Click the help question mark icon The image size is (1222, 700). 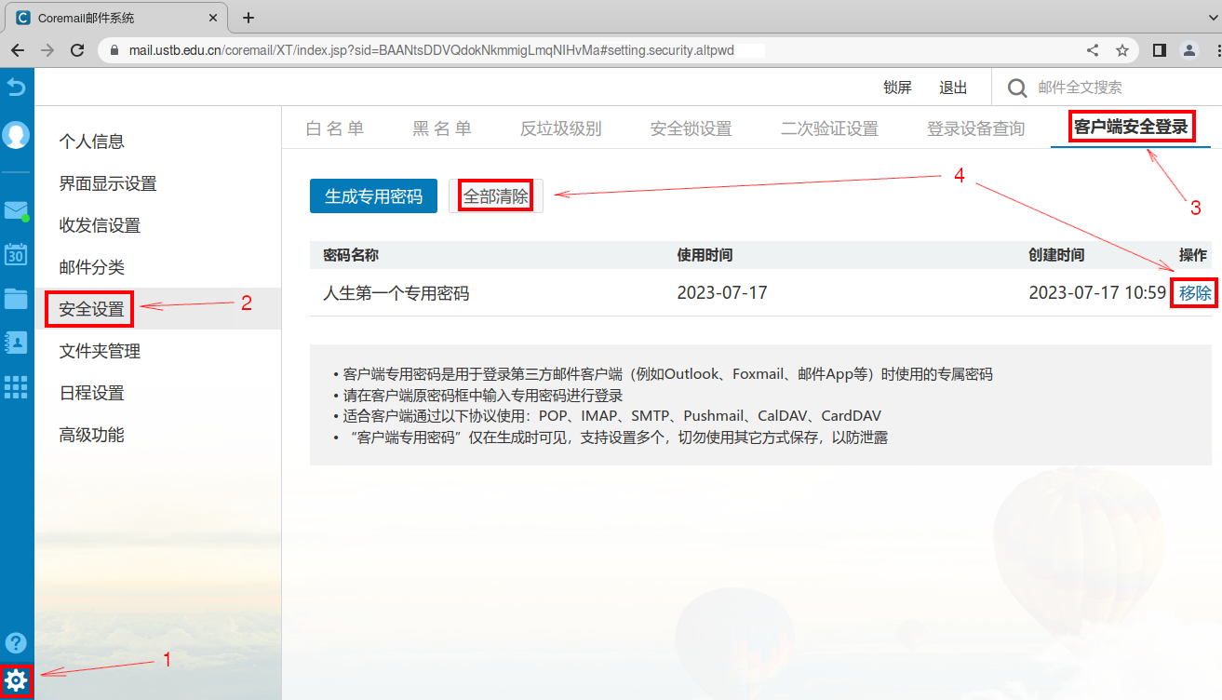17,642
